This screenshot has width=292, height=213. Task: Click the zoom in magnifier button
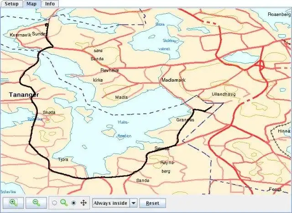[x=13, y=203]
